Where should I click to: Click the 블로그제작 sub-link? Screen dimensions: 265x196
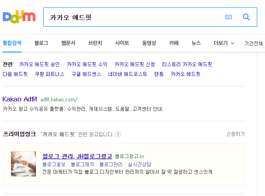[x=82, y=164]
